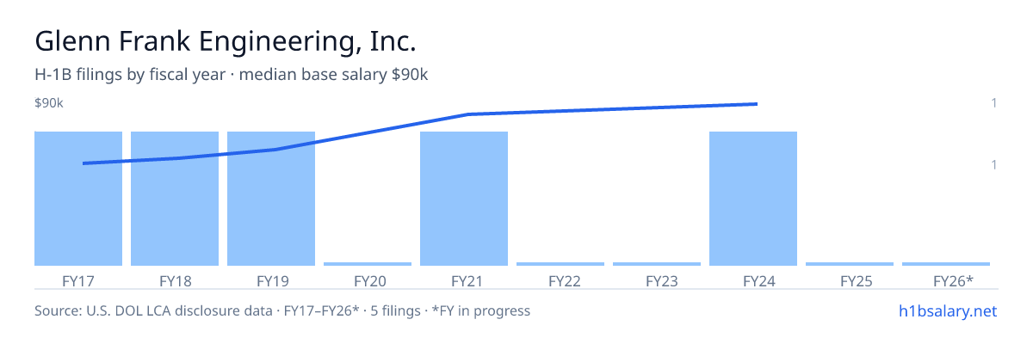Click the small FY25 bar
The width and height of the screenshot is (1033, 344).
850,264
